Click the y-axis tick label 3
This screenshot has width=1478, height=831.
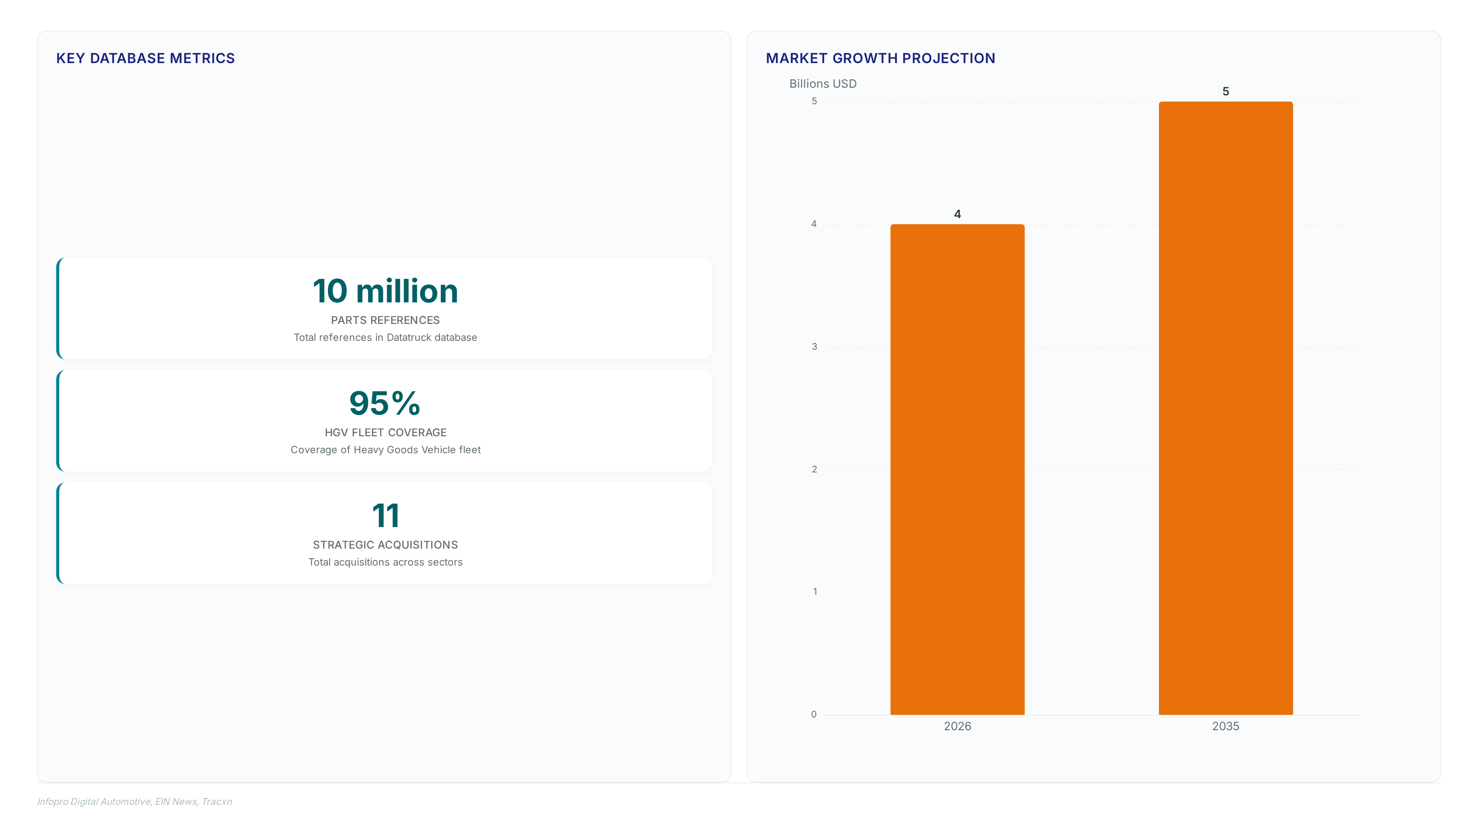814,346
